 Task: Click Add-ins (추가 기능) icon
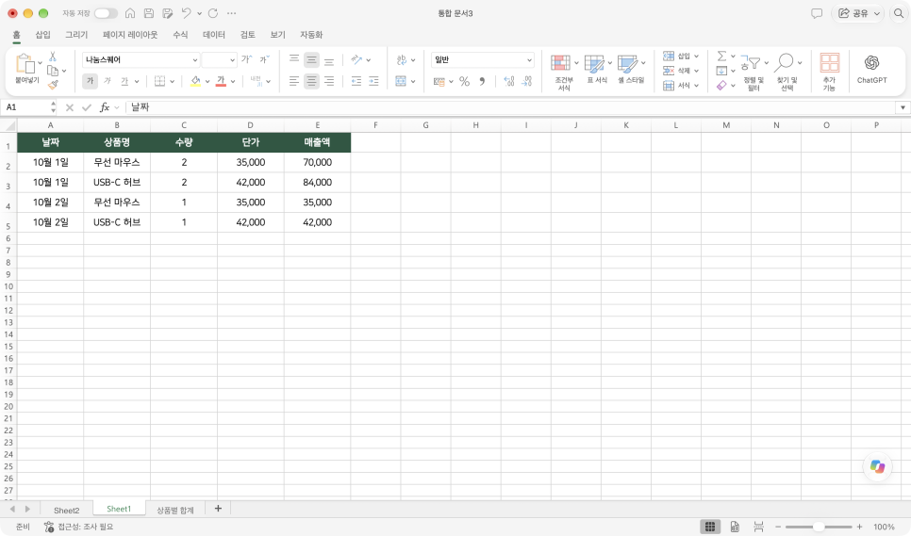click(829, 72)
